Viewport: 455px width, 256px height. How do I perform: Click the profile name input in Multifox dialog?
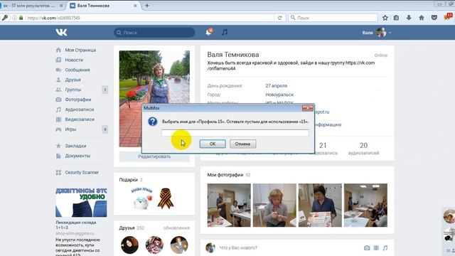click(235, 133)
